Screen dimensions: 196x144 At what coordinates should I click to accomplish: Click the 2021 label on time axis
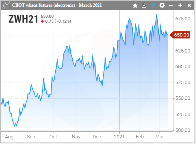[119, 137]
